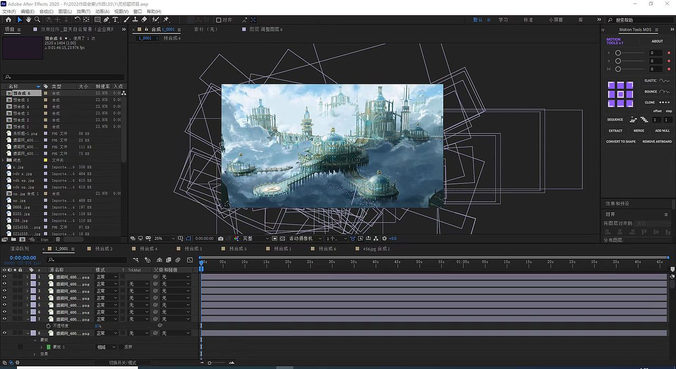676x369 pixels.
Task: Select the Rectangle shape tool
Action: tap(97, 20)
